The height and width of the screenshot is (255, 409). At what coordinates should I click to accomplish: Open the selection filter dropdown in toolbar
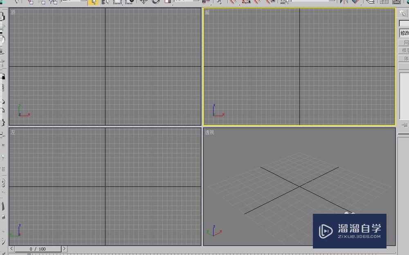tap(74, 1)
